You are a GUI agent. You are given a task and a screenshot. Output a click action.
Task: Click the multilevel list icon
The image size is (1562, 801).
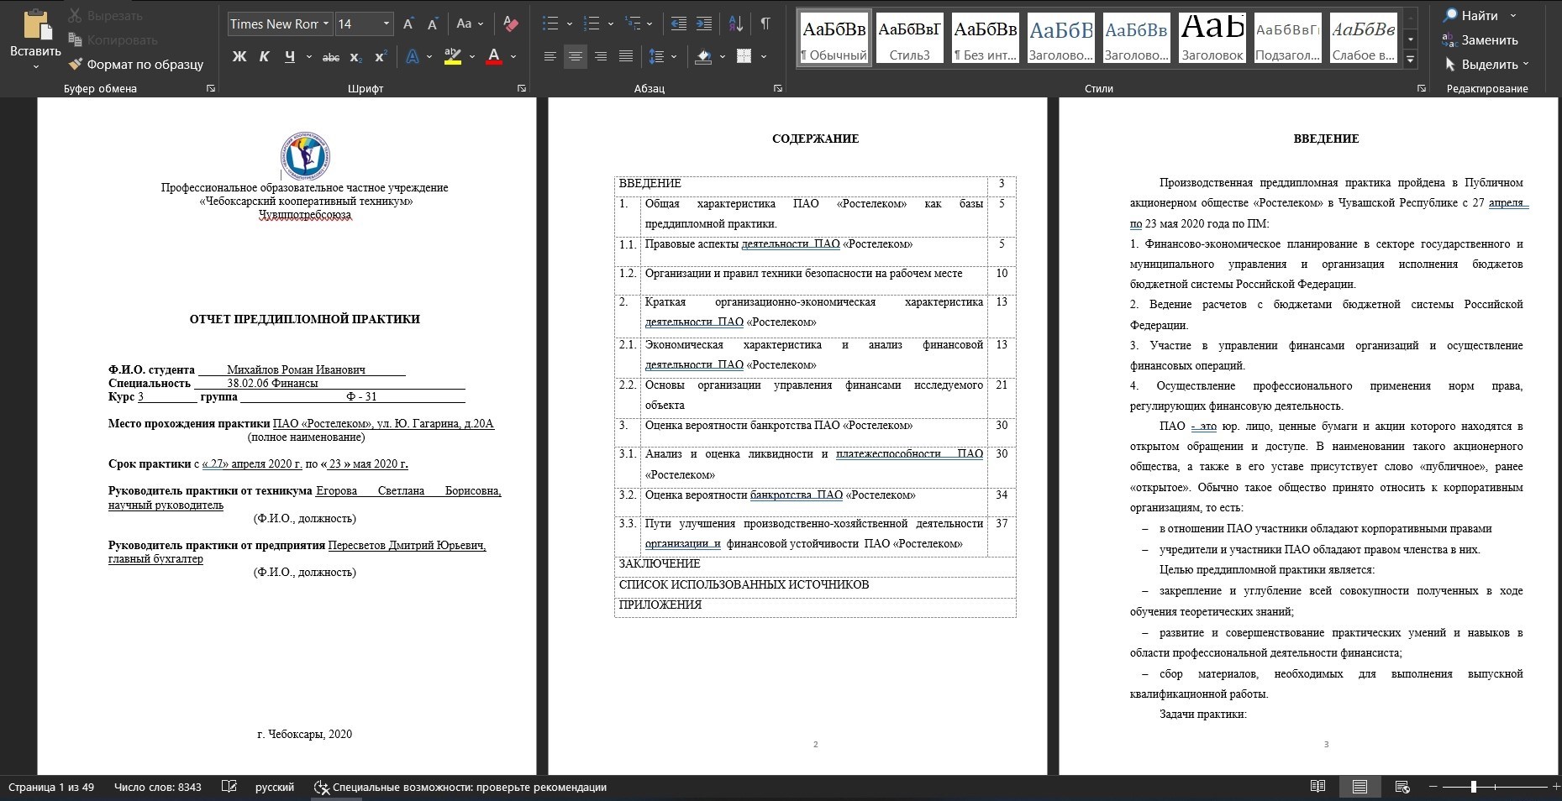(x=634, y=24)
